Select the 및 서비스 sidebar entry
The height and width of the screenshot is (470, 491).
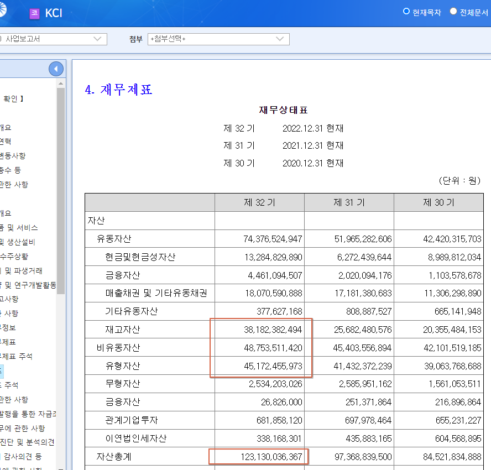pyautogui.click(x=19, y=228)
